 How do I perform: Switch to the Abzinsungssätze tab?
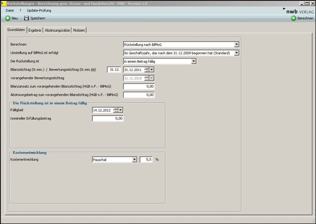coord(57,30)
